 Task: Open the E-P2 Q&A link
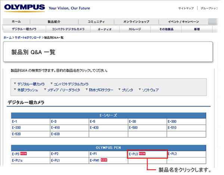(55, 154)
